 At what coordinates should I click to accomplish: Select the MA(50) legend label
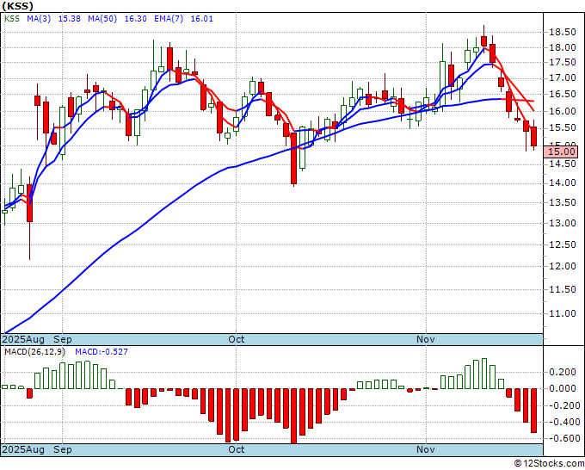click(x=102, y=19)
